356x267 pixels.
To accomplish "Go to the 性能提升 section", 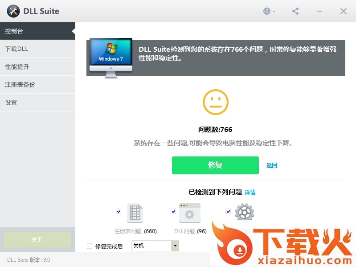I will pyautogui.click(x=38, y=67).
